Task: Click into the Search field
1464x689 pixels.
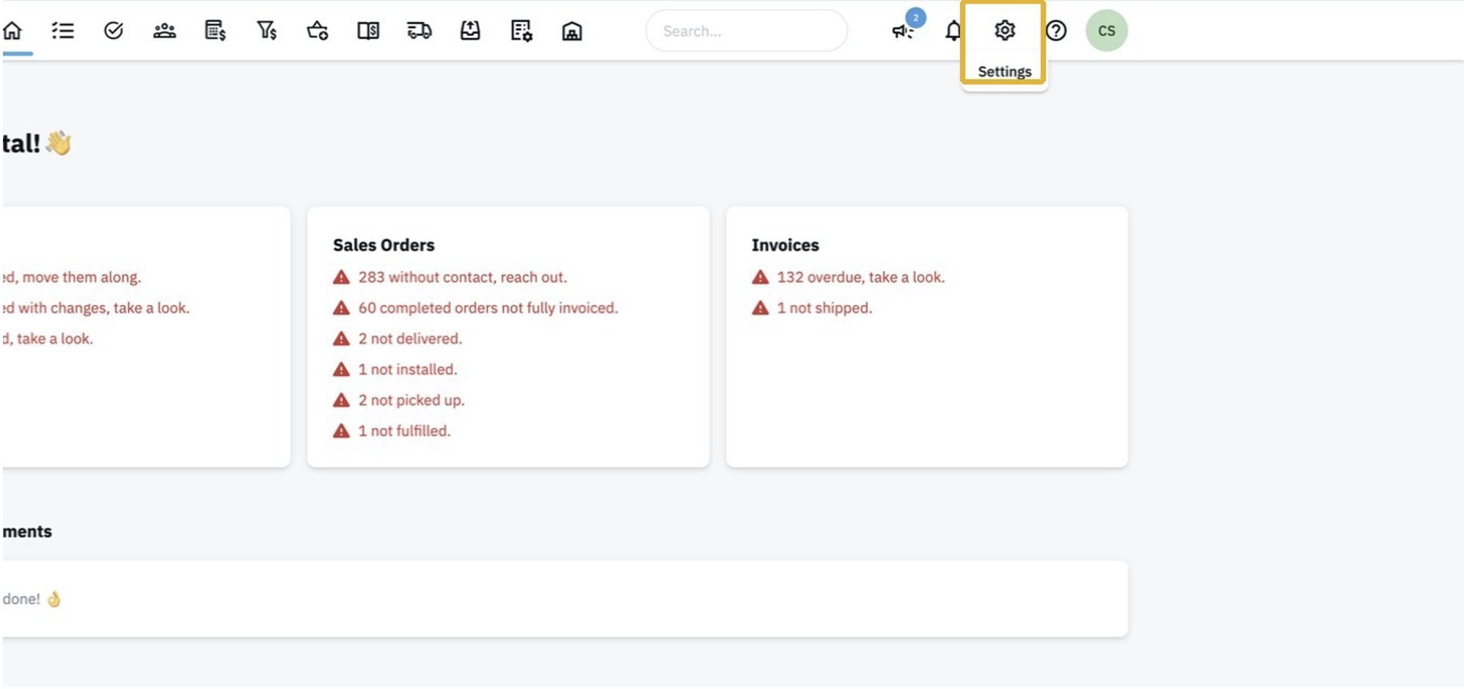Action: [x=747, y=31]
